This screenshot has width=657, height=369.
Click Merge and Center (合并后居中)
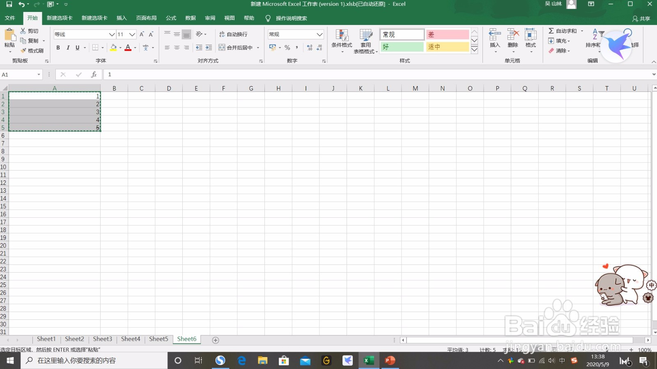(x=236, y=48)
